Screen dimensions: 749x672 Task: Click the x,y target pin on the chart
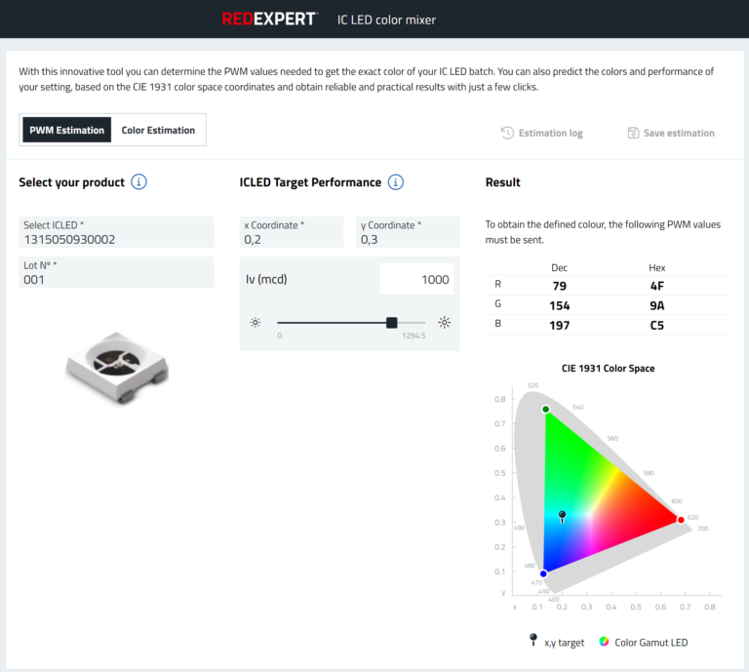point(562,516)
